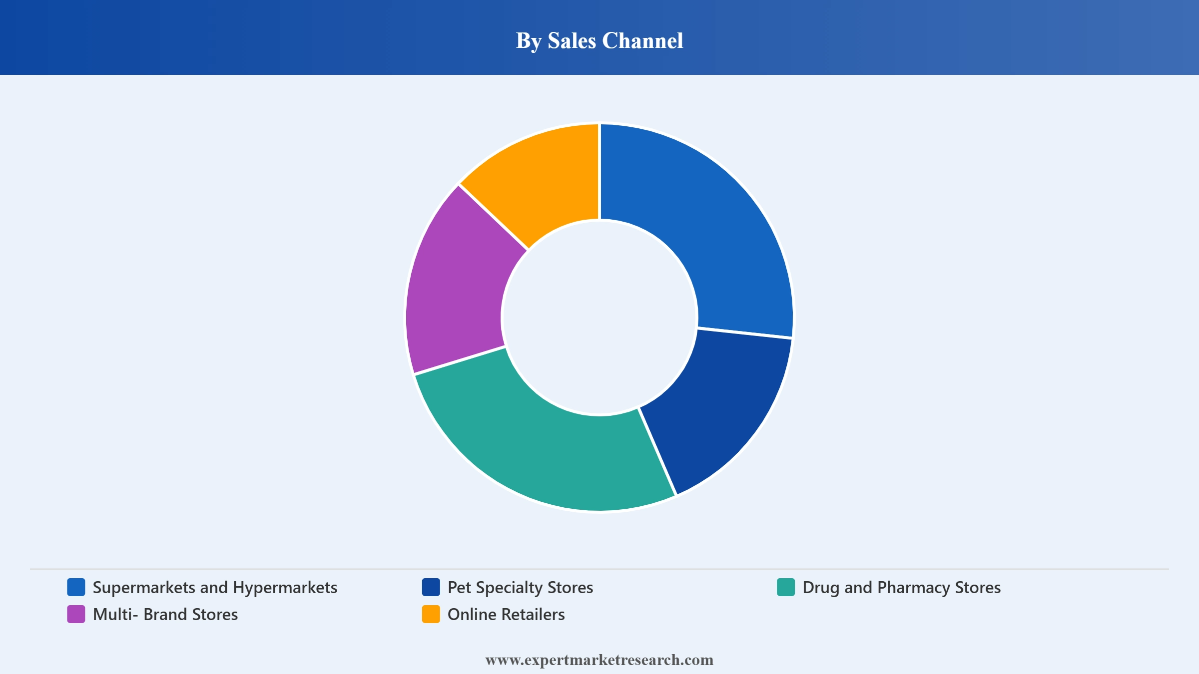Click the Pet Specialty Stores legend swatch
The width and height of the screenshot is (1199, 674).
click(x=431, y=587)
